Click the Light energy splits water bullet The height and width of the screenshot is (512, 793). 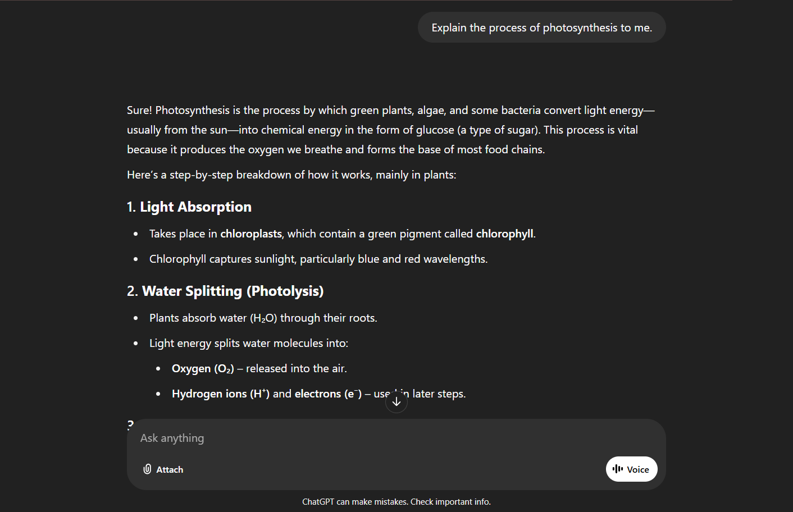[248, 344]
